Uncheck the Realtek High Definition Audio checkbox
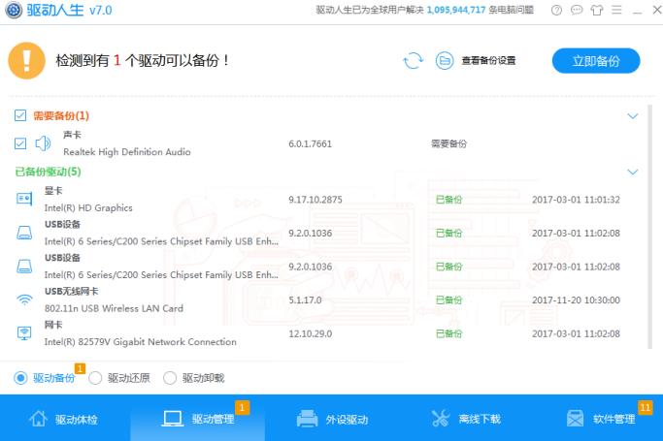This screenshot has width=663, height=441. point(20,143)
